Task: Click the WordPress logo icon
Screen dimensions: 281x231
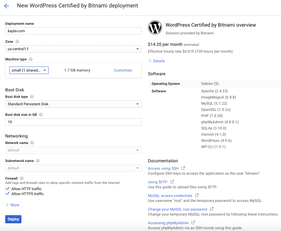Action: click(155, 27)
